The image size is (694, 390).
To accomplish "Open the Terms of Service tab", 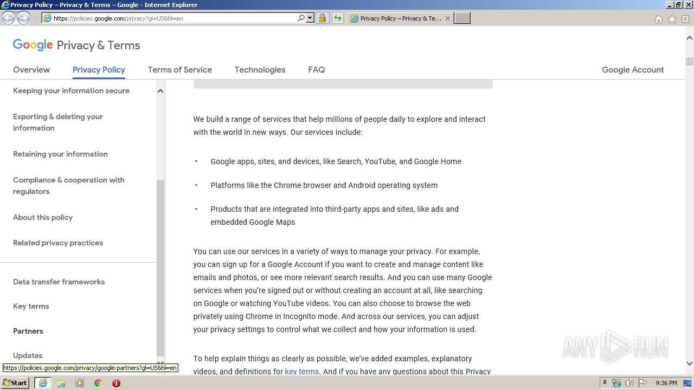I will (180, 70).
